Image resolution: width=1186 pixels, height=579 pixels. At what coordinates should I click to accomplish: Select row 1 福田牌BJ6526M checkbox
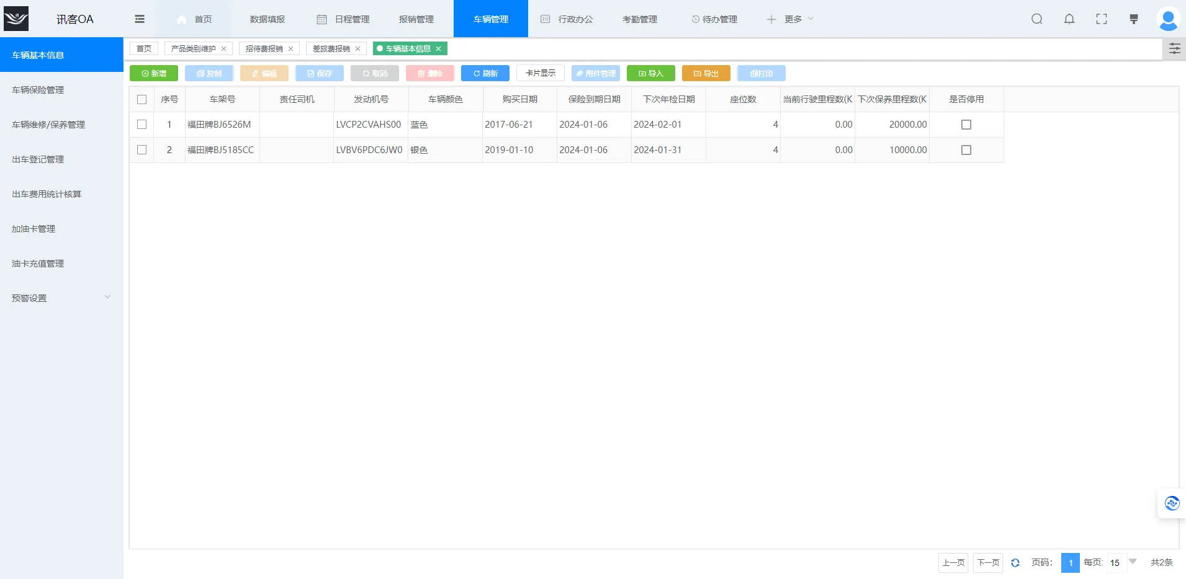(x=142, y=125)
